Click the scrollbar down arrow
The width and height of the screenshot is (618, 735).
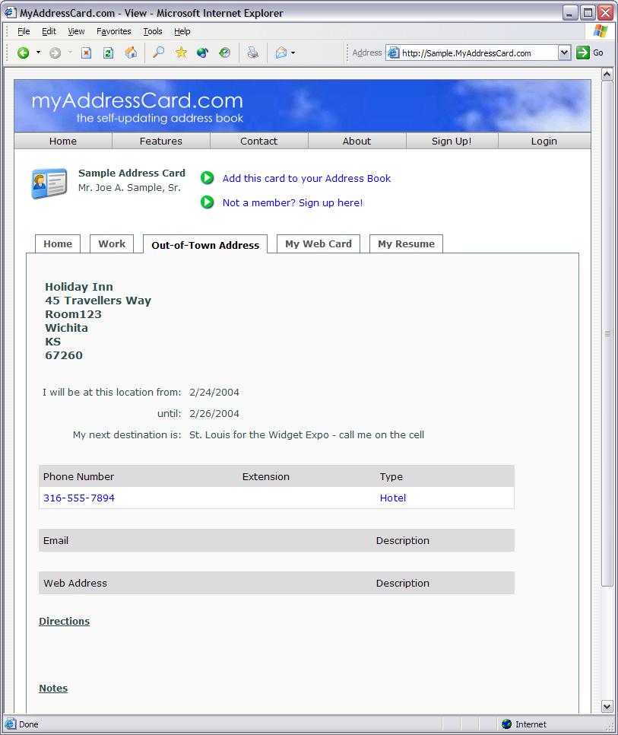click(607, 706)
